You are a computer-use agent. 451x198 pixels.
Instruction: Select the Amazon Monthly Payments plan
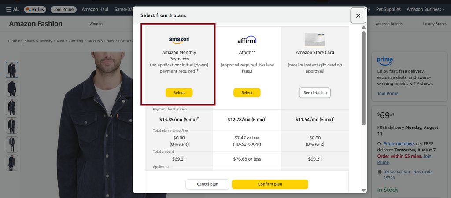pos(179,92)
